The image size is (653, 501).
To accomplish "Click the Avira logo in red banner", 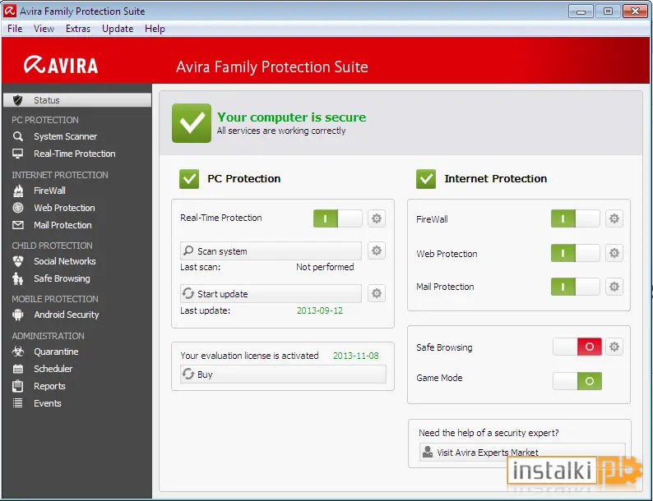I will [x=61, y=65].
